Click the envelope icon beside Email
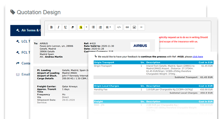Screen dimensions: 220x119 point(18,75)
